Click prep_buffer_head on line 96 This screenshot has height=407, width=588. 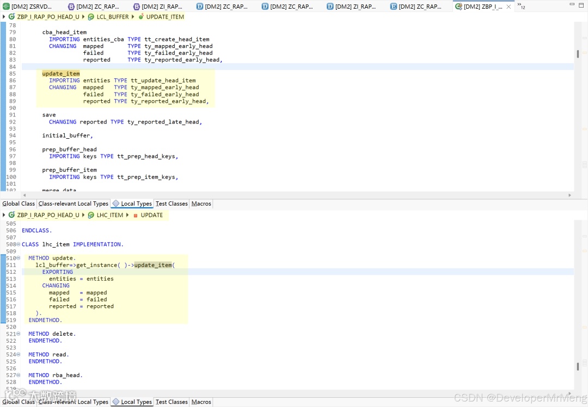(x=69, y=150)
